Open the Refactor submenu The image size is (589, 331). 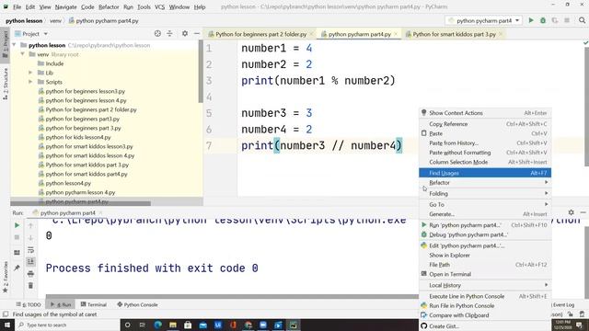[x=485, y=182]
